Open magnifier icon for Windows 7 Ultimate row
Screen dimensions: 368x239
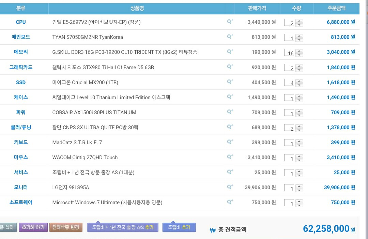[230, 202]
